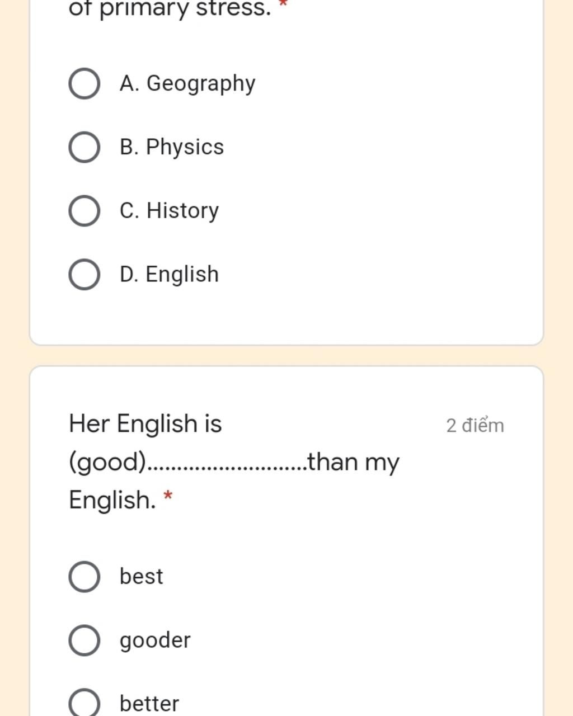The image size is (573, 716).
Task: Select the radio button for A. Geography
Action: coord(84,84)
